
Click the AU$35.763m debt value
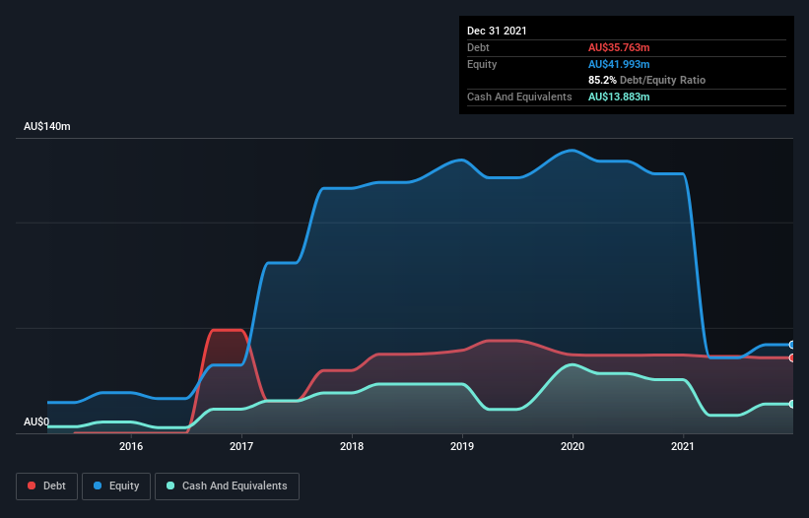(x=619, y=47)
